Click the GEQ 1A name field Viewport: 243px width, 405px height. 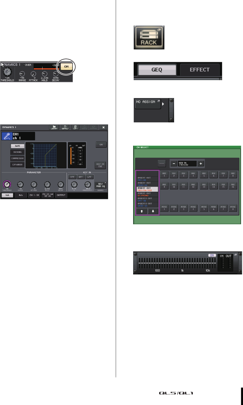click(x=187, y=164)
